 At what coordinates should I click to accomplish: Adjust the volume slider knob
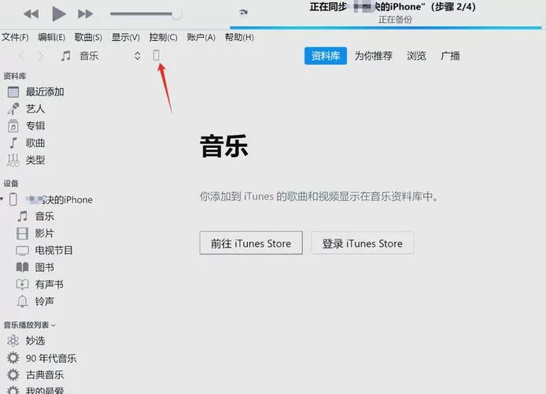(177, 14)
